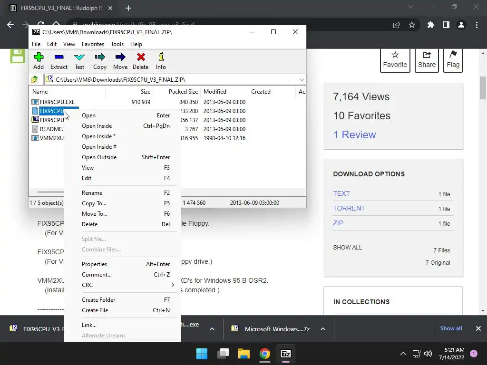Image resolution: width=487 pixels, height=365 pixels.
Task: Click Chrome bookmark star icon
Action: (x=412, y=25)
